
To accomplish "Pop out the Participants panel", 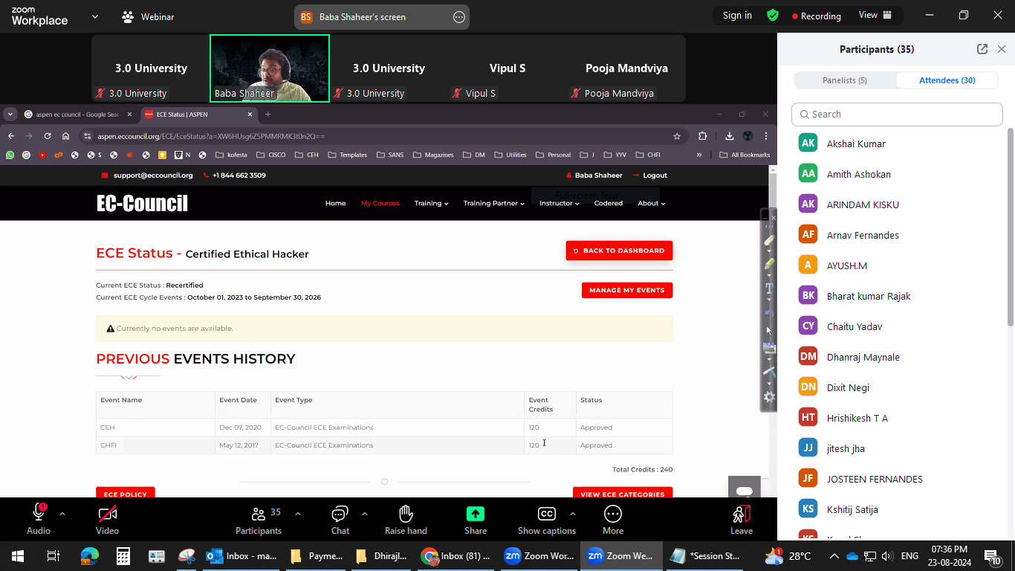I will click(x=982, y=49).
